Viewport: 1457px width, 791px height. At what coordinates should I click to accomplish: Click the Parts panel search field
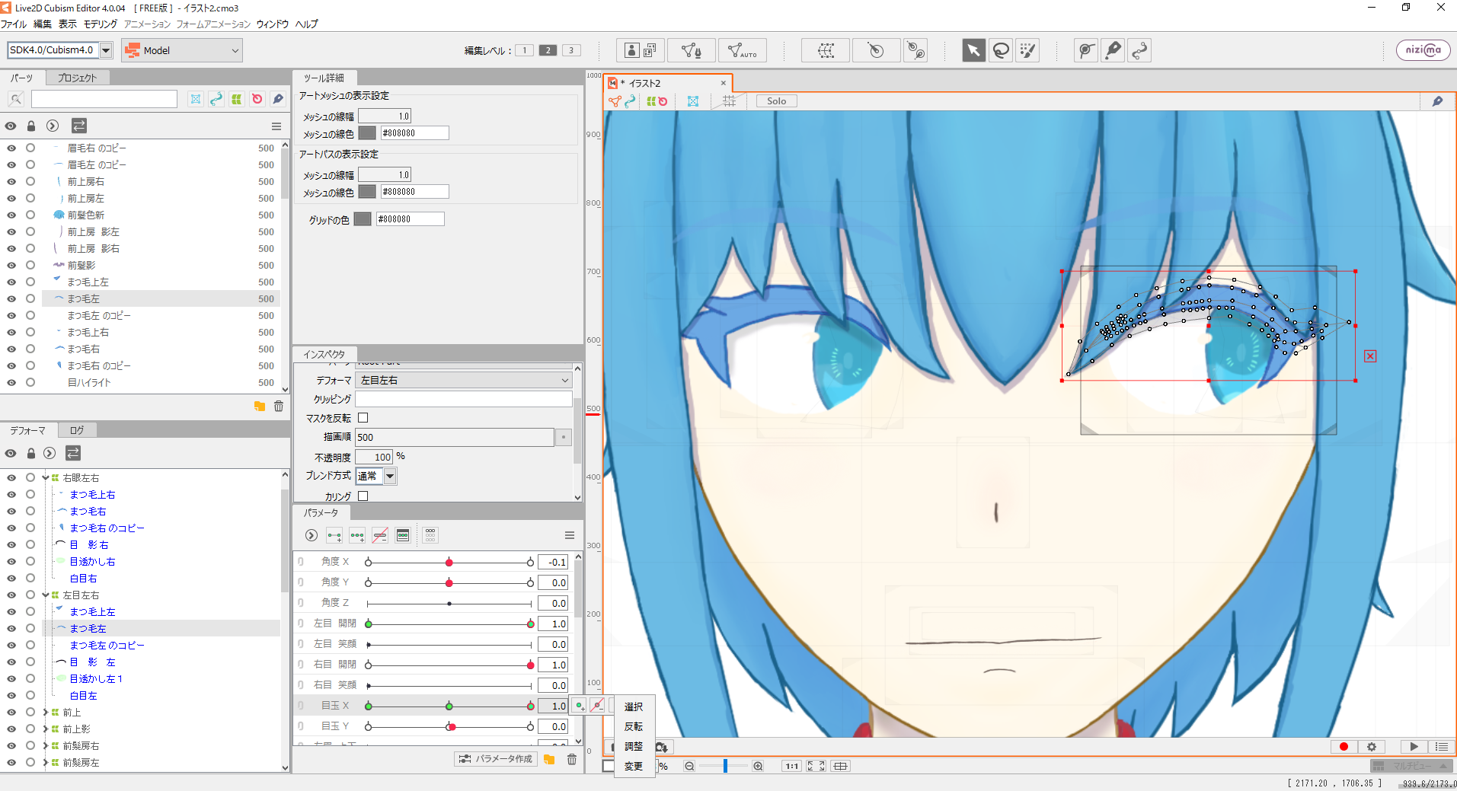[x=104, y=99]
